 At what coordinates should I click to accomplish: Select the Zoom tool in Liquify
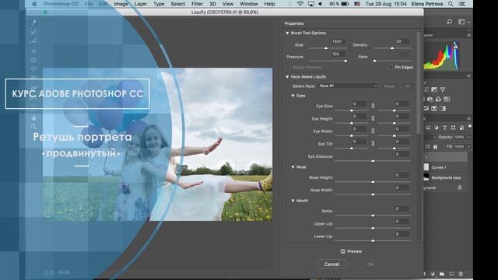(33, 127)
